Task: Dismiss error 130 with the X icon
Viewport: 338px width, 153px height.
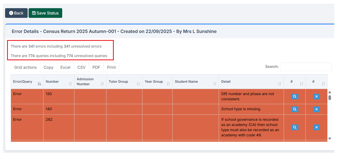Action: pos(316,96)
